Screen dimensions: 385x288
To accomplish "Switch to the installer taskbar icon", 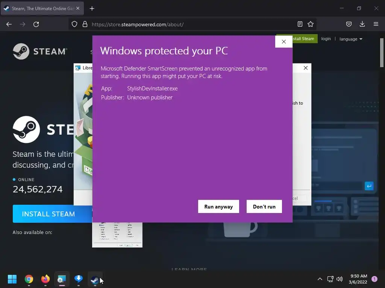I will [x=62, y=279].
